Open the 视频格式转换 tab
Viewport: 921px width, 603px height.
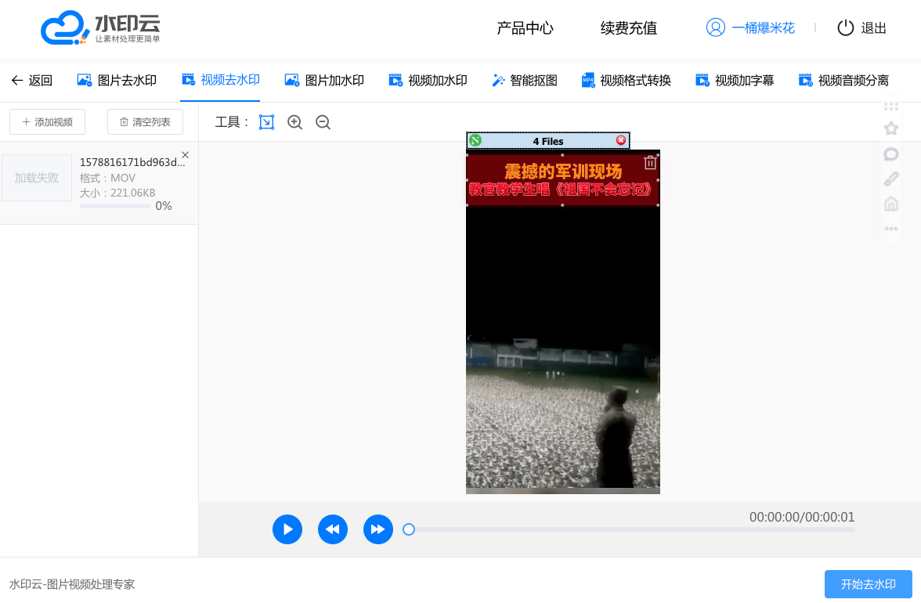tap(627, 81)
